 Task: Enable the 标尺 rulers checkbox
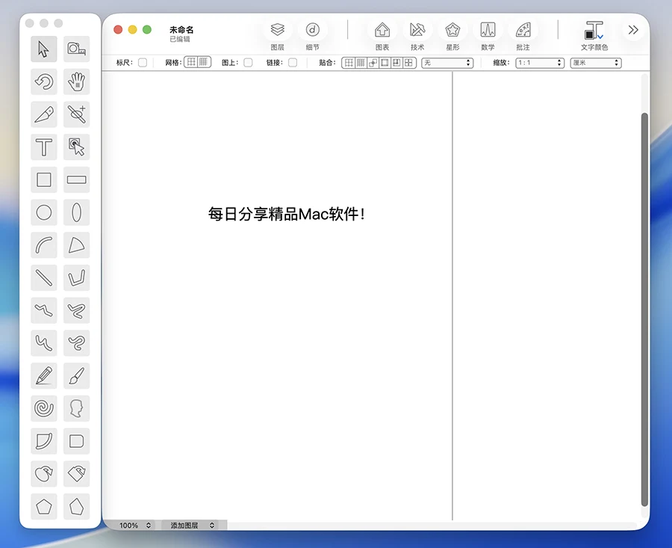143,63
